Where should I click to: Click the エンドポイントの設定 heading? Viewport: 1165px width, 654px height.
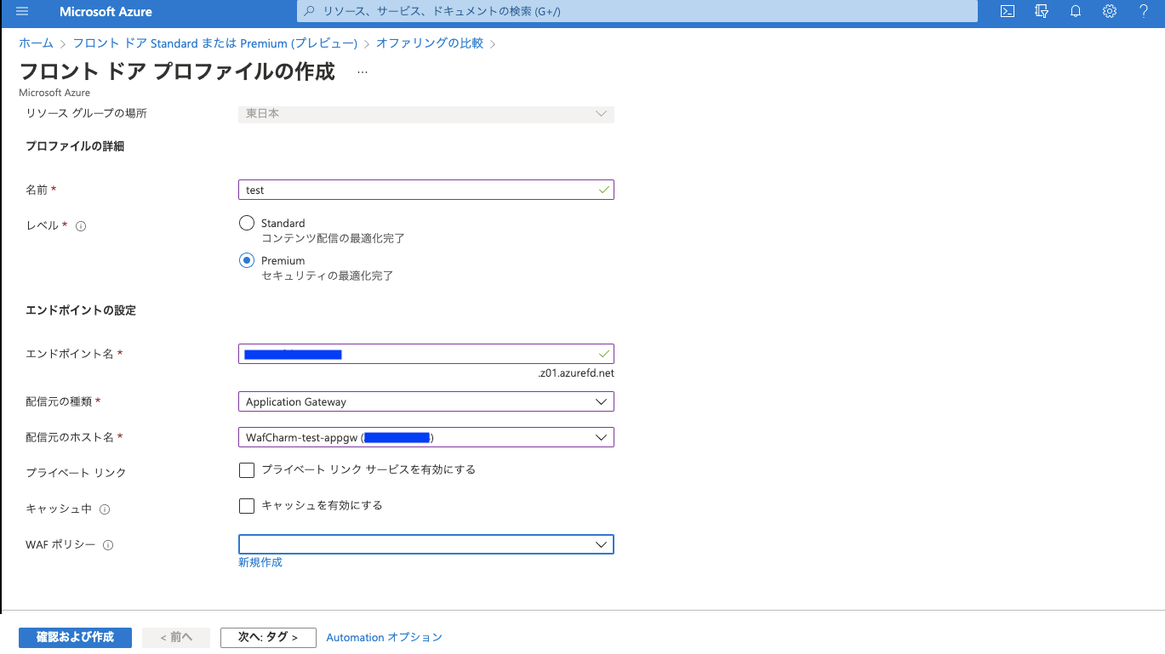pos(81,310)
